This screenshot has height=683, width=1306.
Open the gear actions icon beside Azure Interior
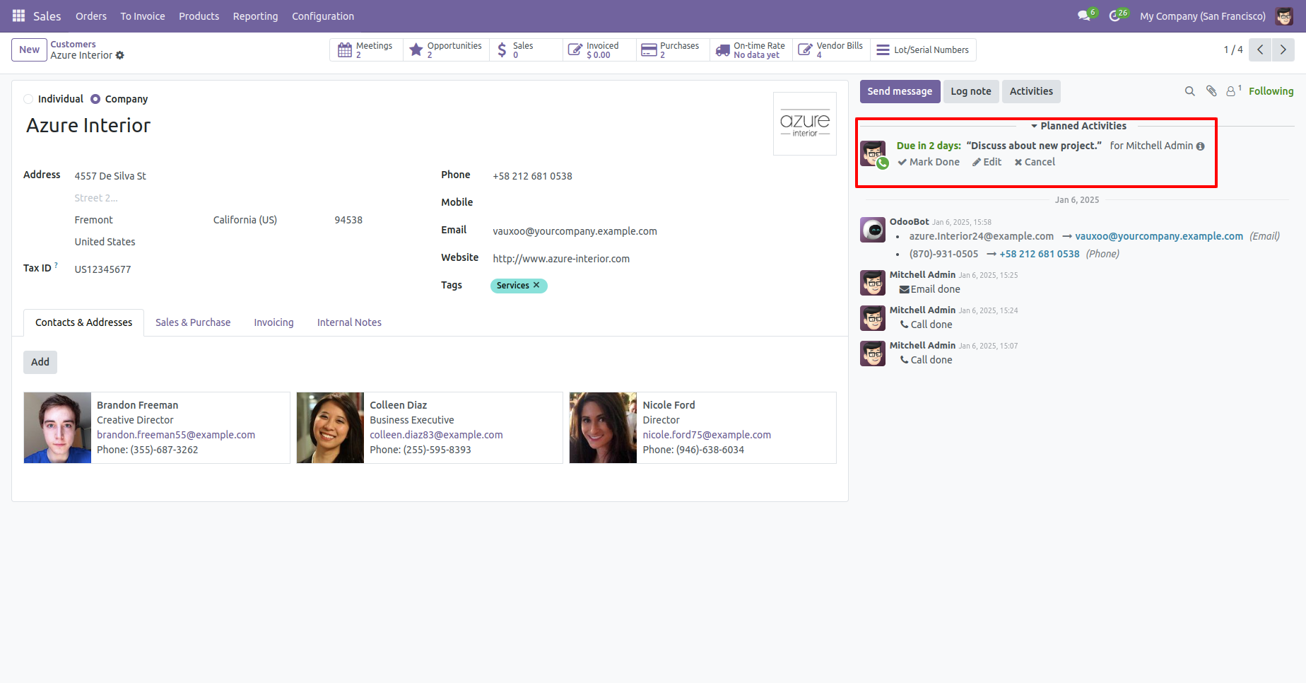pyautogui.click(x=120, y=55)
